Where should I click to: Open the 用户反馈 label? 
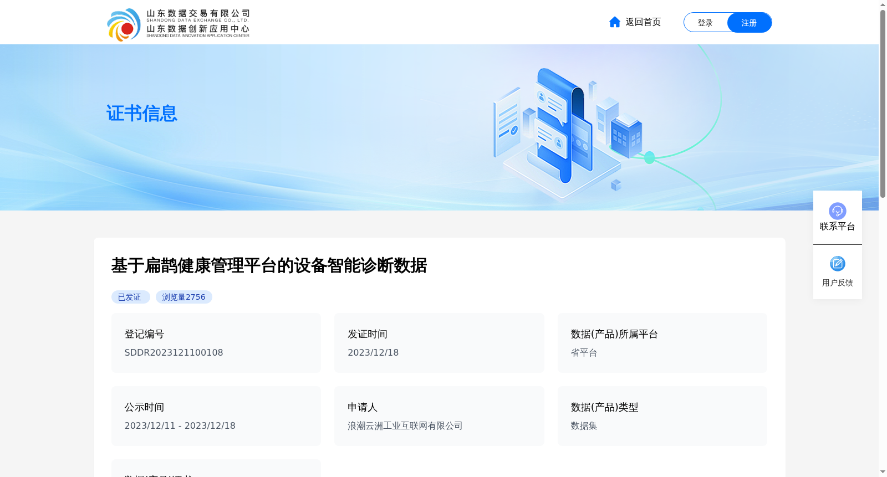tap(837, 283)
